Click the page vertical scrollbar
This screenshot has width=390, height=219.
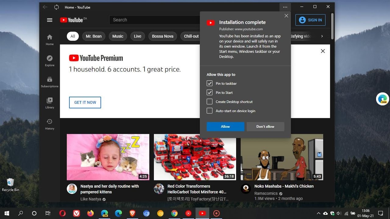(x=332, y=26)
